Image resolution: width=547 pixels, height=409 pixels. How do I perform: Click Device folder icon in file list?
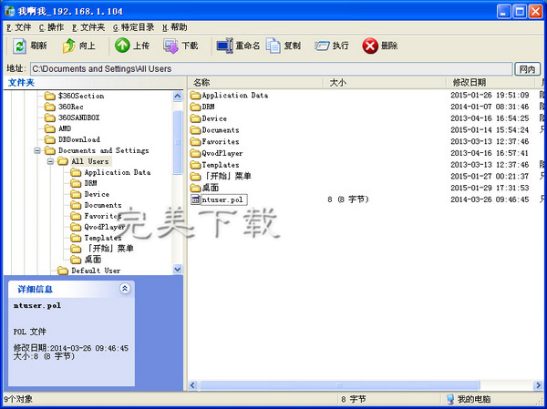click(x=195, y=118)
